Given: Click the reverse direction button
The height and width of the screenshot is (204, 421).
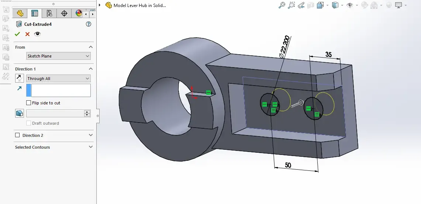Looking at the screenshot, I should coord(19,78).
